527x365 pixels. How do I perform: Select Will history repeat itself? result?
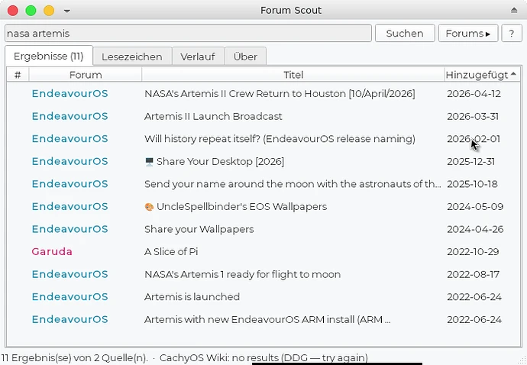click(x=263, y=139)
